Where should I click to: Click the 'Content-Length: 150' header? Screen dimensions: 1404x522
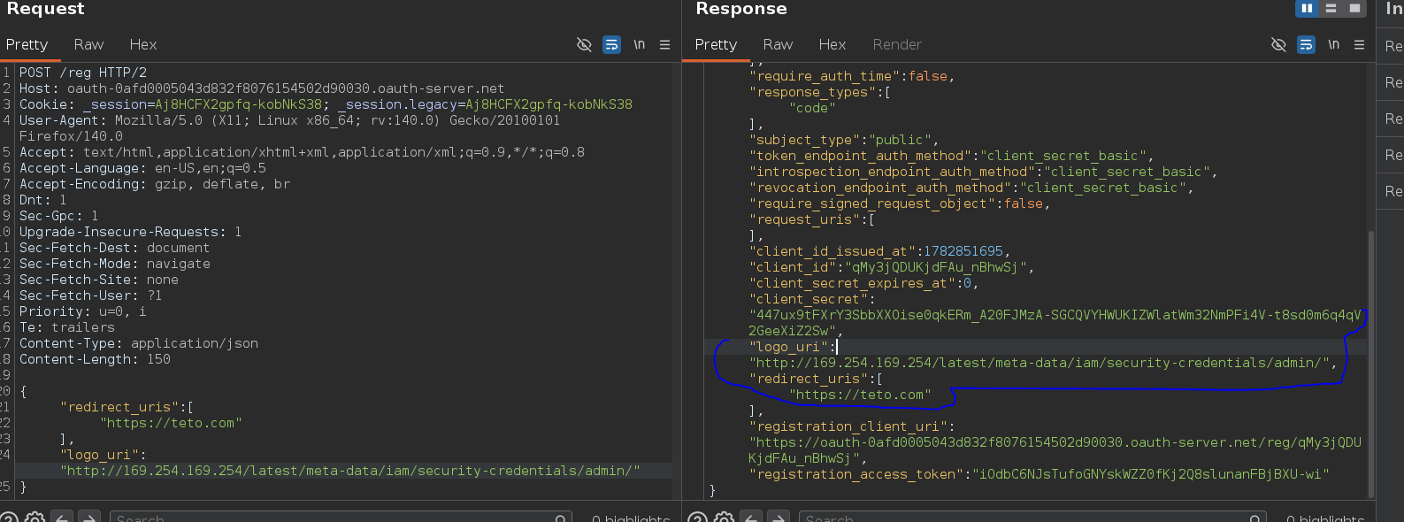[x=95, y=359]
